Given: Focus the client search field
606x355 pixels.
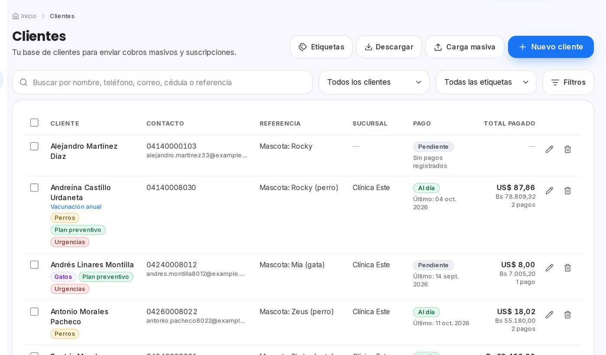Looking at the screenshot, I should (162, 82).
